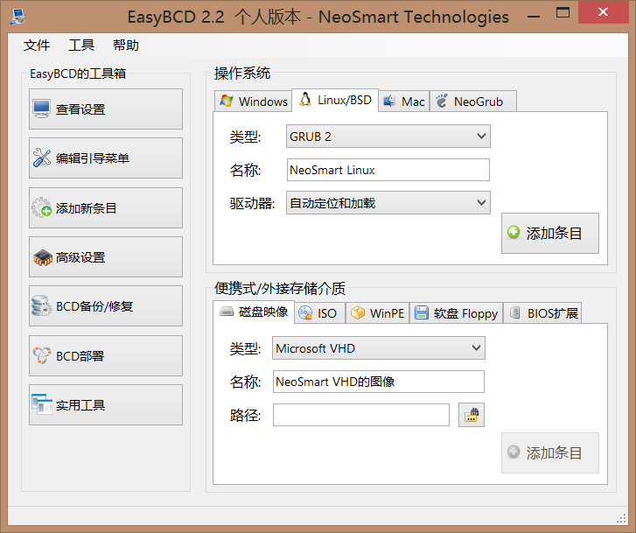
Task: Maximize the EasyBCD window
Action: (563, 12)
